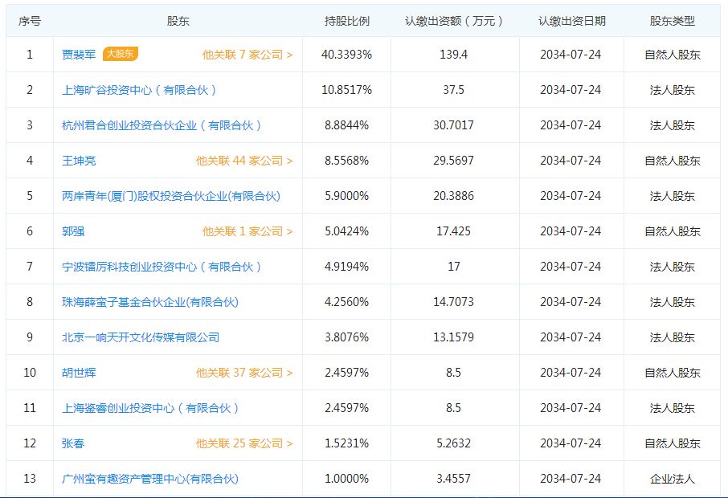Open shareholder 贾裴军 profile link
Screen dimensions: 728x498
click(x=79, y=55)
